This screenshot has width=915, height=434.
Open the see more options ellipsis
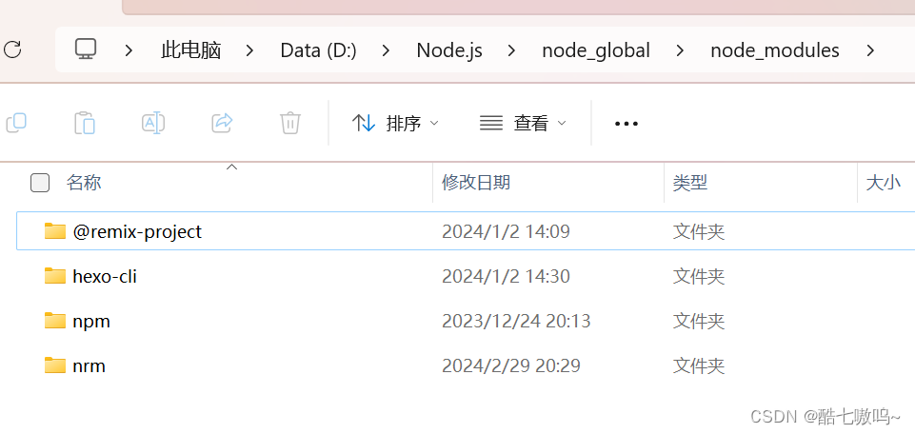tap(626, 123)
